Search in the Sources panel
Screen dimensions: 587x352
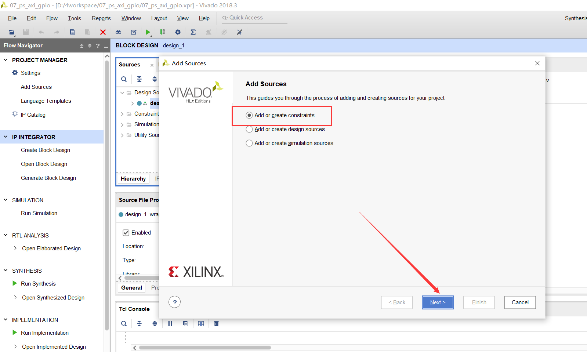click(x=124, y=79)
